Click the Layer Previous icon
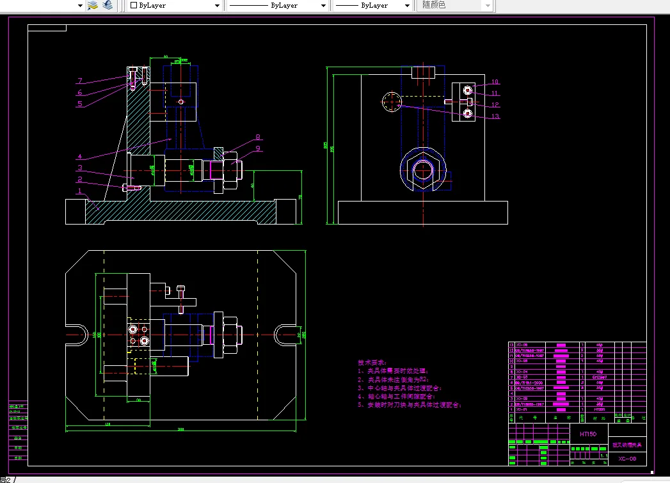Image resolution: width=670 pixels, height=483 pixels. click(108, 5)
